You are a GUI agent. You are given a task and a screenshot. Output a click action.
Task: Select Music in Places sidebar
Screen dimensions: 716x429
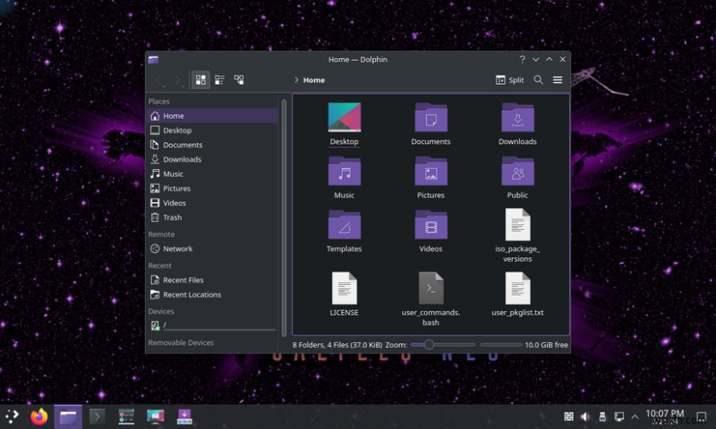213,174
